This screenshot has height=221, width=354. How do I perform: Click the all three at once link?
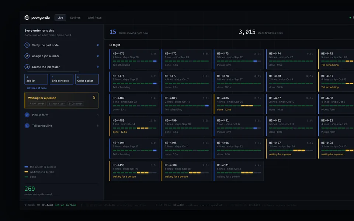[x=37, y=88]
